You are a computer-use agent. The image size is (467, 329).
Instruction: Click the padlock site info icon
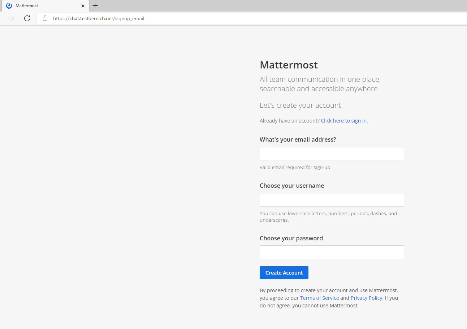tap(45, 18)
